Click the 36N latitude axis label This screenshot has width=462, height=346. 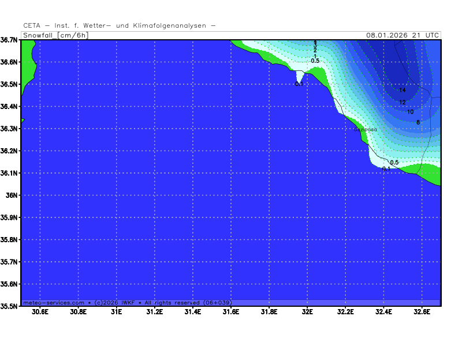click(x=11, y=195)
